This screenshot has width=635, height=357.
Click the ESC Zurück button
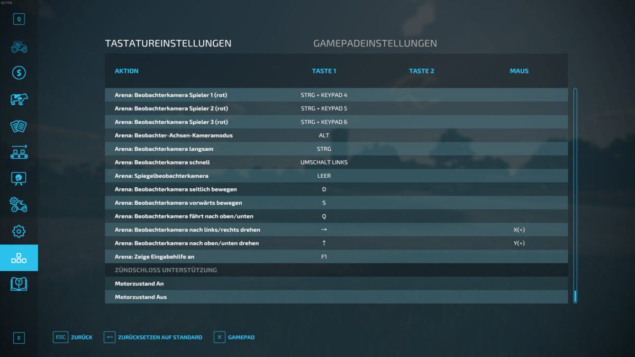[73, 337]
